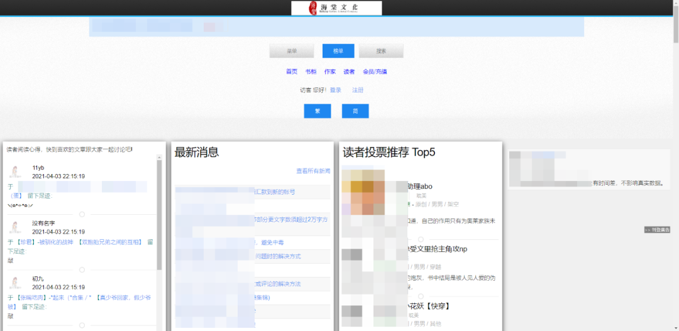Image resolution: width=679 pixels, height=331 pixels.
Task: Switch to traditional Chinese with 繁 button
Action: click(317, 111)
